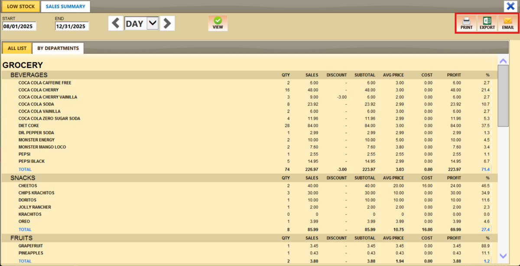Select the BEVERAGES category header
Screen dimensions: 520x266
(x=29, y=75)
